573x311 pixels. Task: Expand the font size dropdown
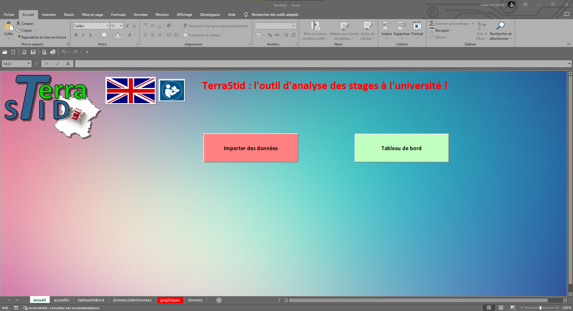121,26
